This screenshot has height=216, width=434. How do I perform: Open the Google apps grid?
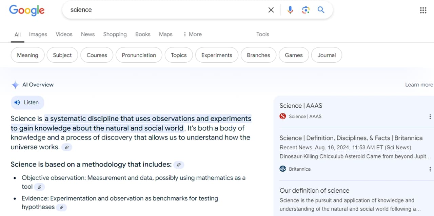[x=423, y=10]
